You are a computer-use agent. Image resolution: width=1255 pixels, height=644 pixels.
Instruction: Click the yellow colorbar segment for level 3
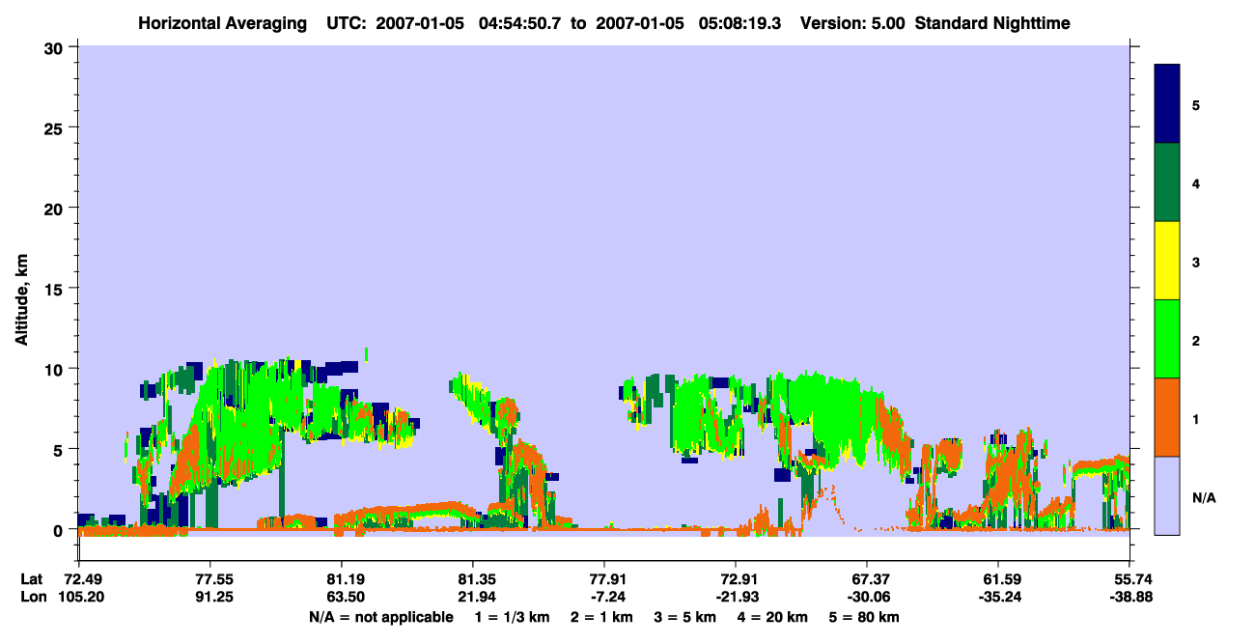pyautogui.click(x=1167, y=261)
